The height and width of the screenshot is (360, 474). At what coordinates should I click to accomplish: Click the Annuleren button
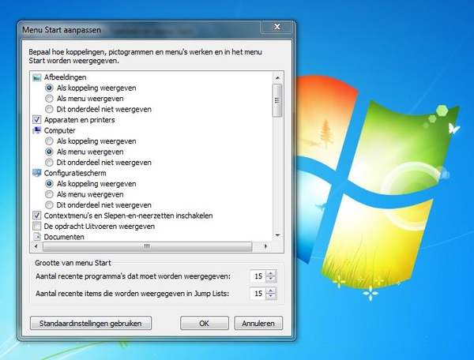[258, 323]
